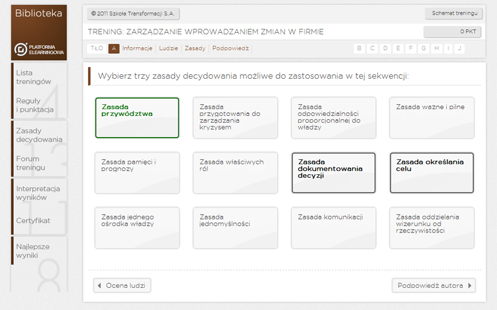Screen dimensions: 497x310
Task: Select the sequence A tab
Action: [x=114, y=48]
